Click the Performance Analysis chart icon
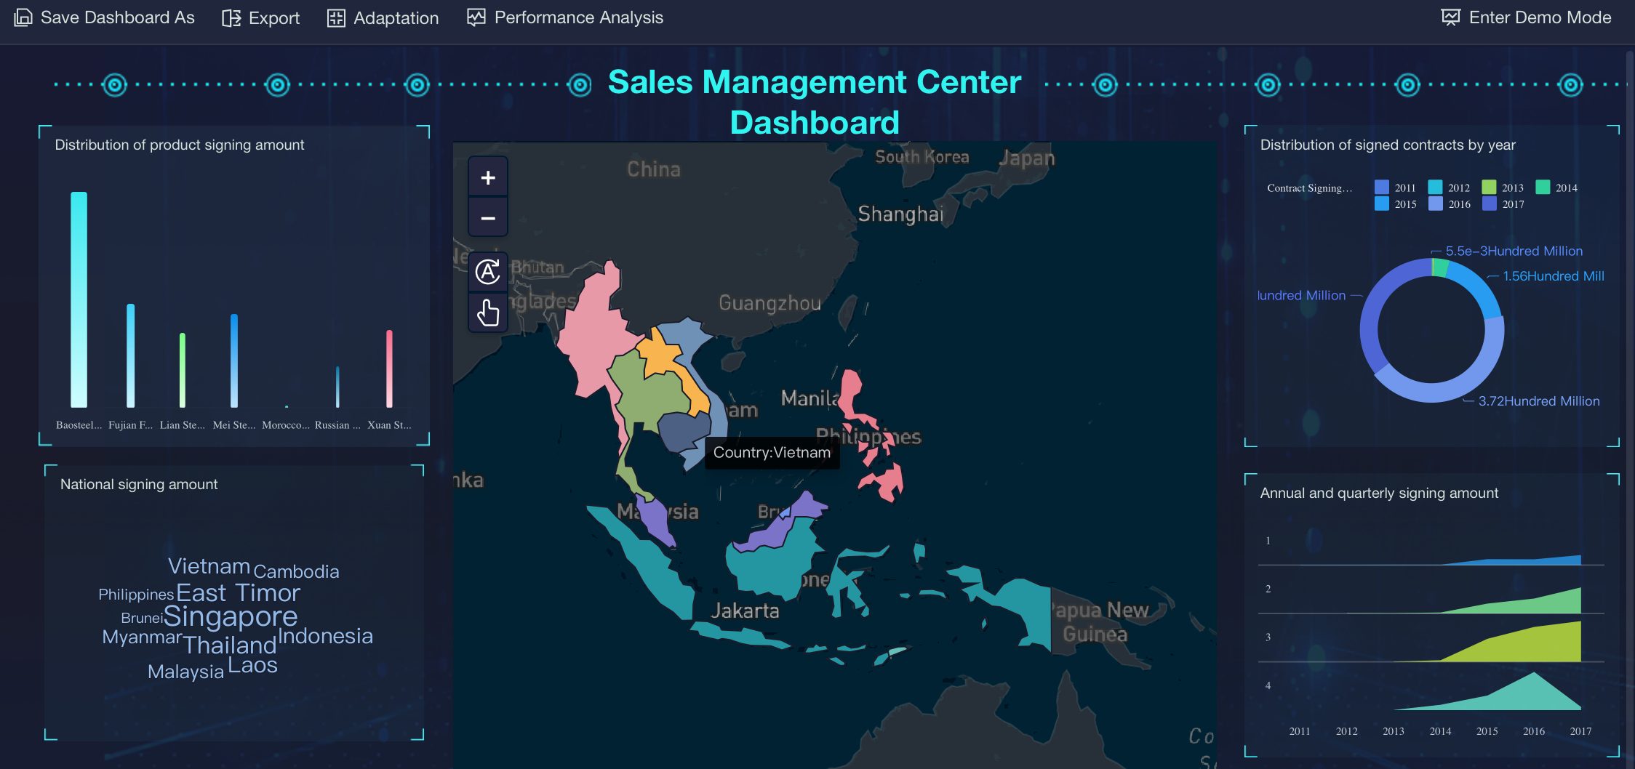 click(476, 17)
